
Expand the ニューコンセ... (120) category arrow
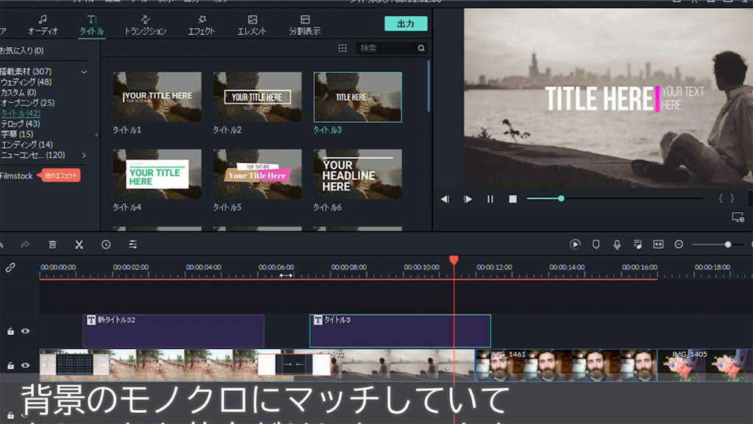click(x=84, y=155)
